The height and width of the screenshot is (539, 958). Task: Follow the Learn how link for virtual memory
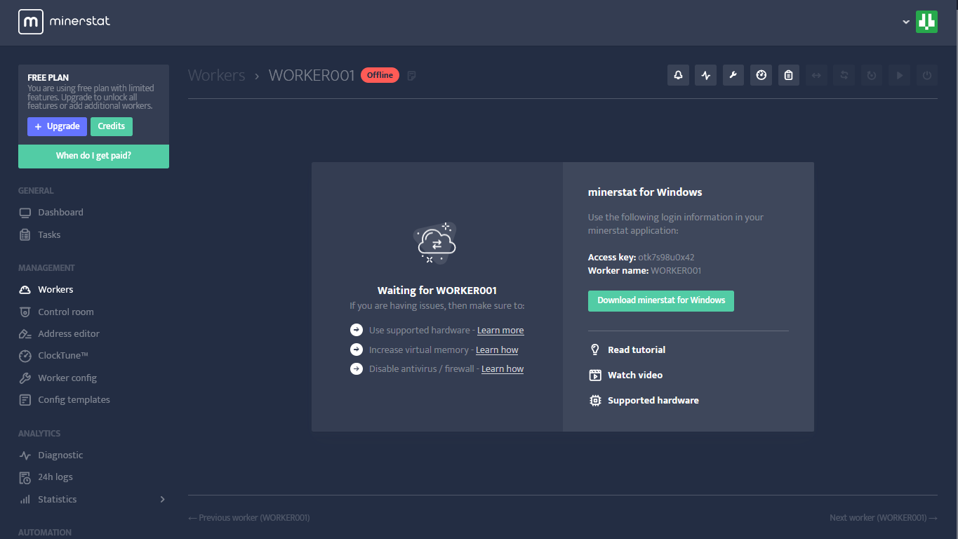[497, 350]
